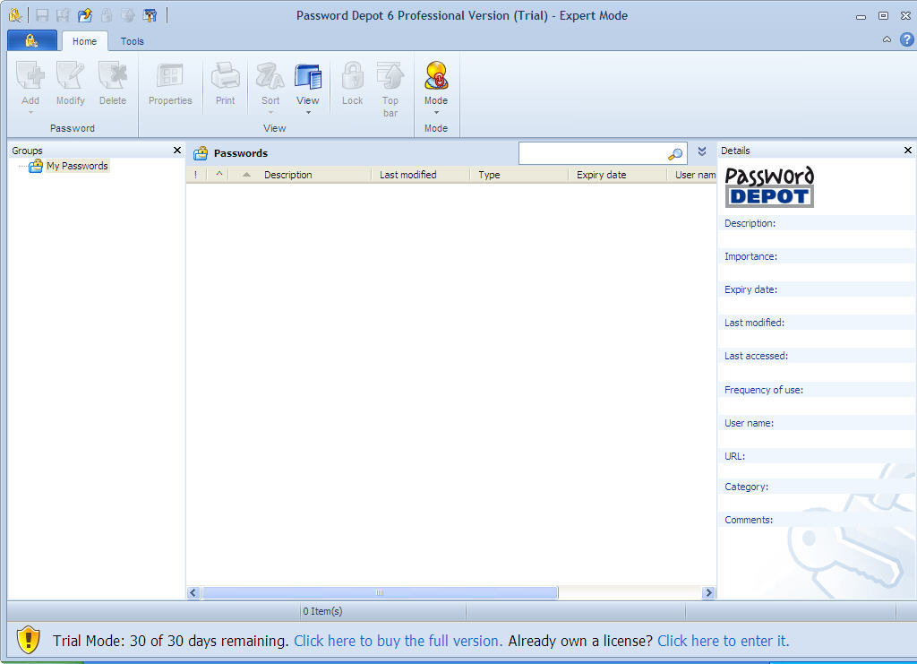Start a search with the magnifier icon
This screenshot has width=917, height=664.
tap(675, 152)
